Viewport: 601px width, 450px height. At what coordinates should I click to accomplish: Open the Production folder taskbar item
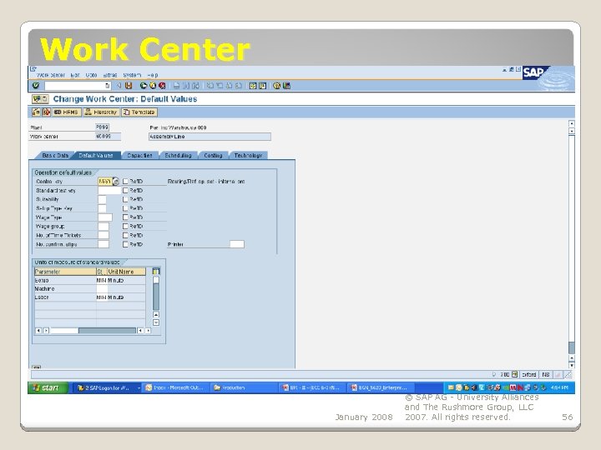click(x=244, y=387)
